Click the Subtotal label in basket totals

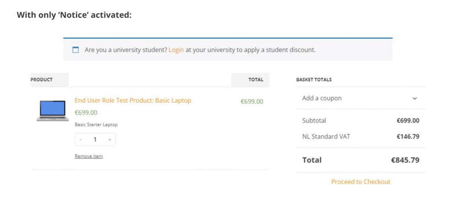(314, 121)
